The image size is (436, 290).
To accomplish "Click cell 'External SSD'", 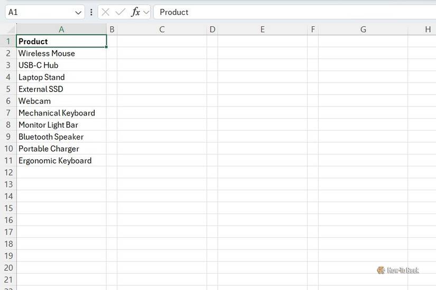I will (61, 89).
